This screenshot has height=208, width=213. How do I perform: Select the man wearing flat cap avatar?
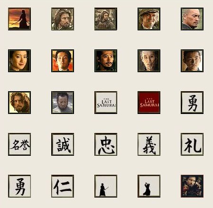point(149,19)
